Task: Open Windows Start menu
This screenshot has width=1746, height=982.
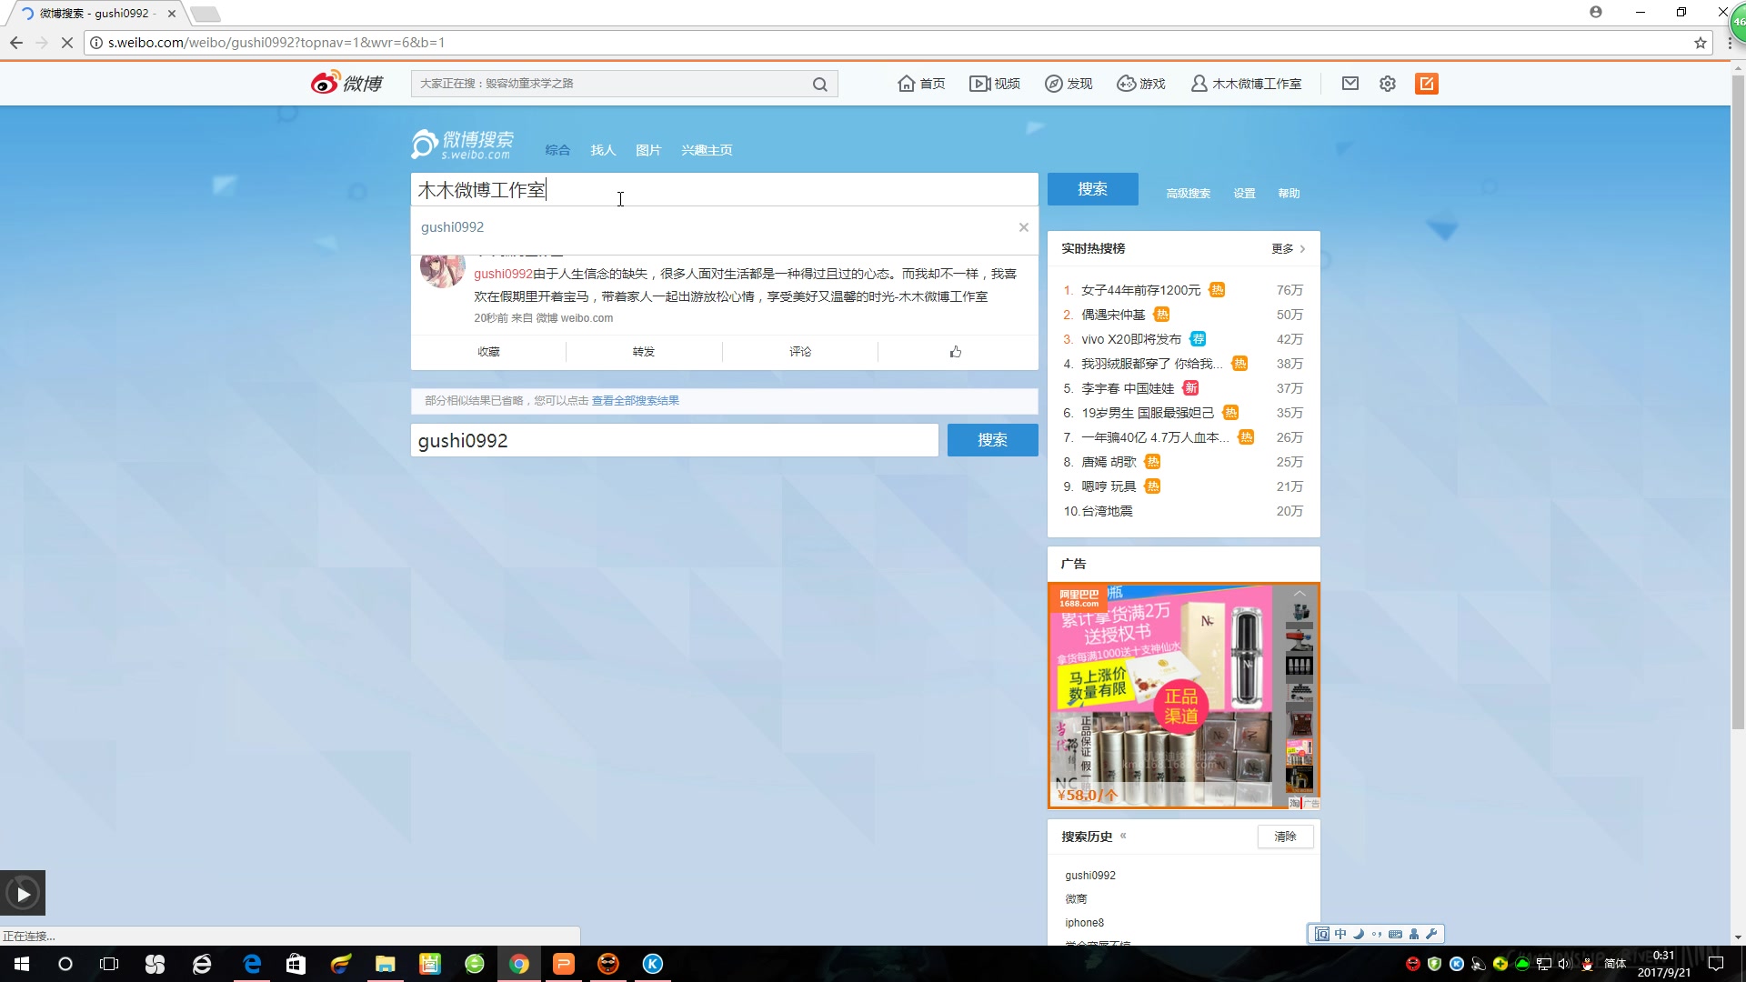Action: [x=22, y=964]
